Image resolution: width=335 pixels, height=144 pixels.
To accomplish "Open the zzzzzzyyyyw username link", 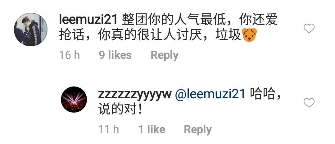I will (135, 94).
